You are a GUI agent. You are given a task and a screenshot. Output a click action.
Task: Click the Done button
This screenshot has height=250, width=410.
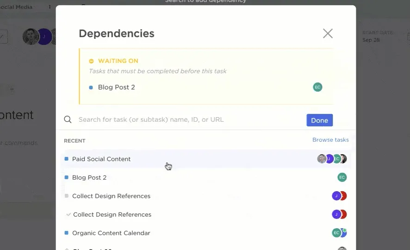(319, 120)
